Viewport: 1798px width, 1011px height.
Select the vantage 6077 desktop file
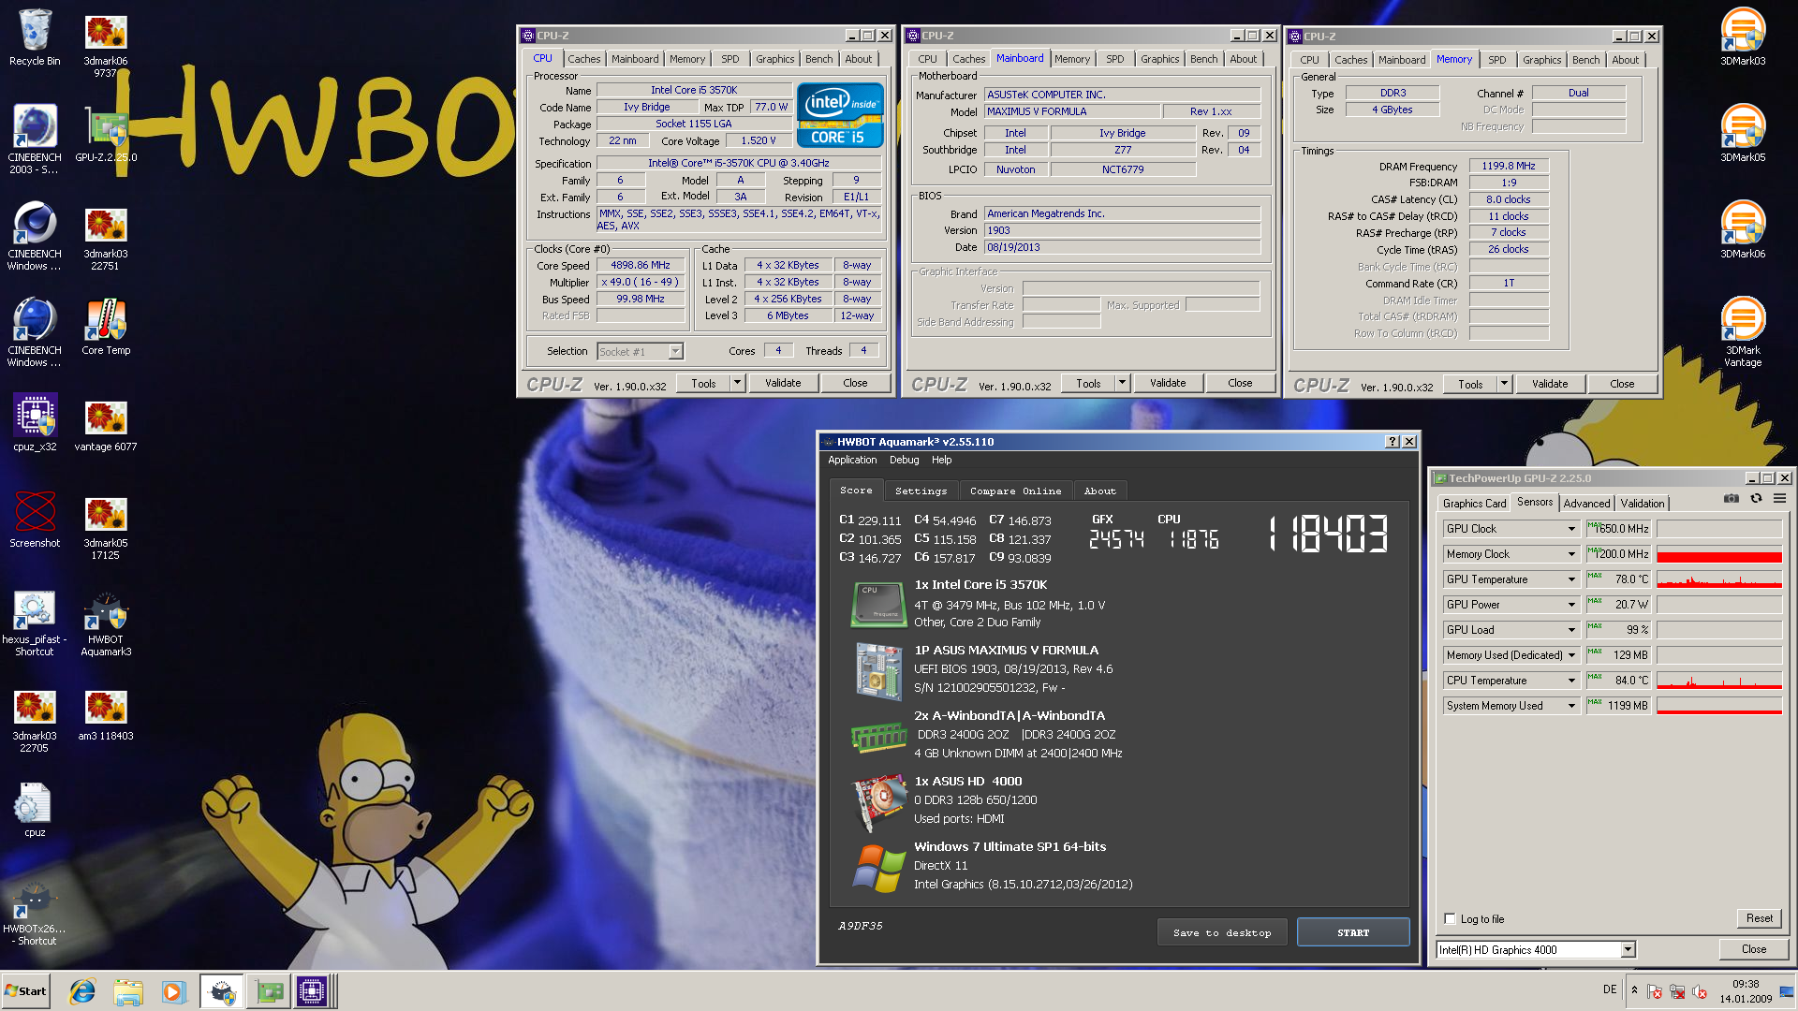106,426
